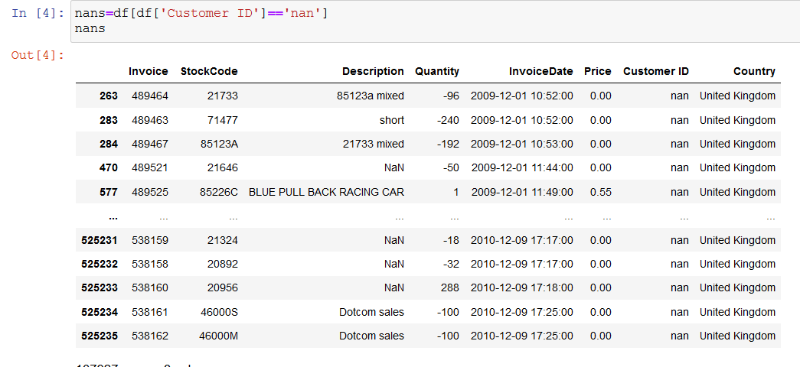Click into the code cell input area

(435, 21)
